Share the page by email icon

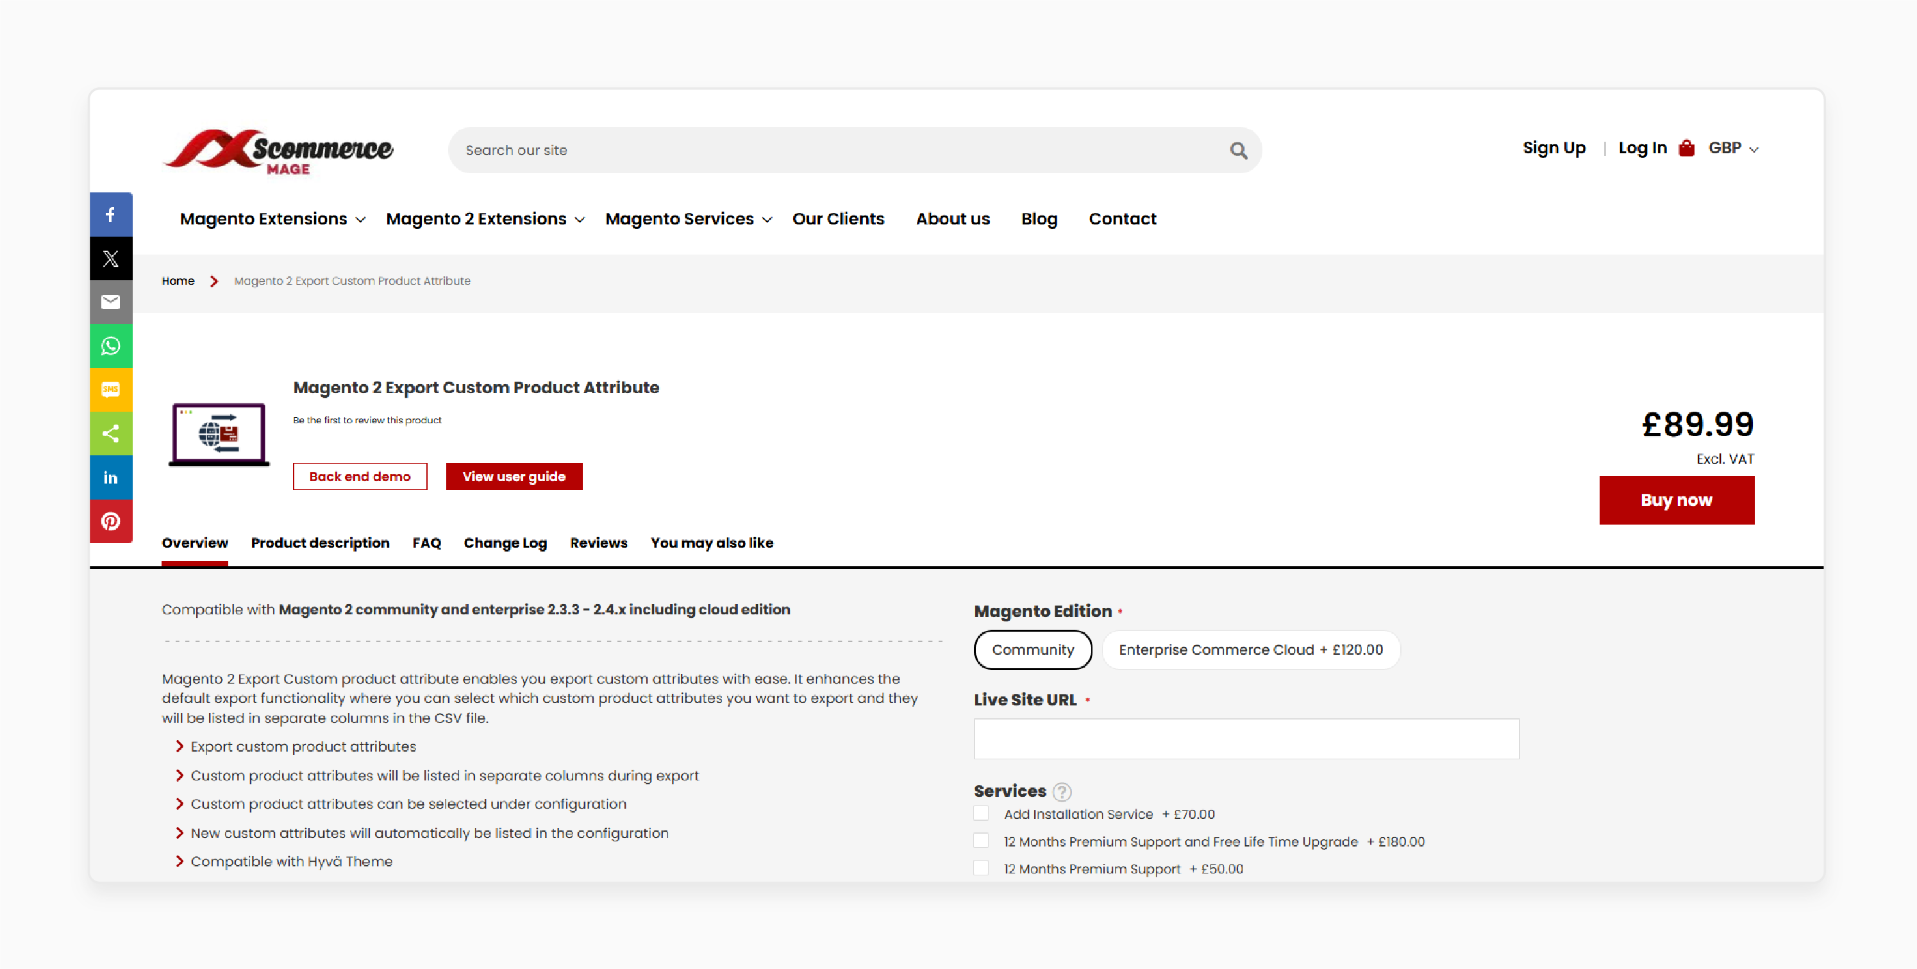[111, 302]
